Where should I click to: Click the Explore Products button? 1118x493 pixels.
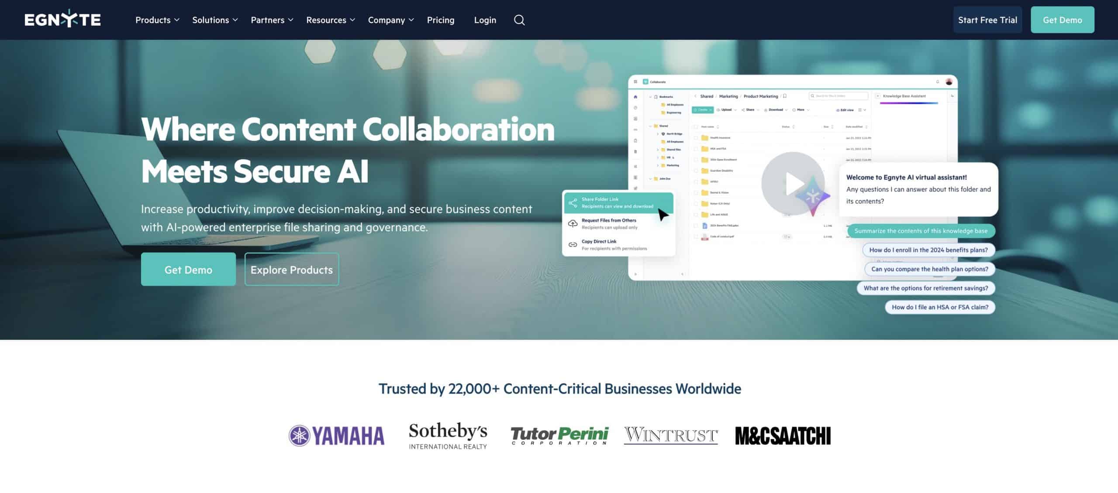[x=291, y=270]
